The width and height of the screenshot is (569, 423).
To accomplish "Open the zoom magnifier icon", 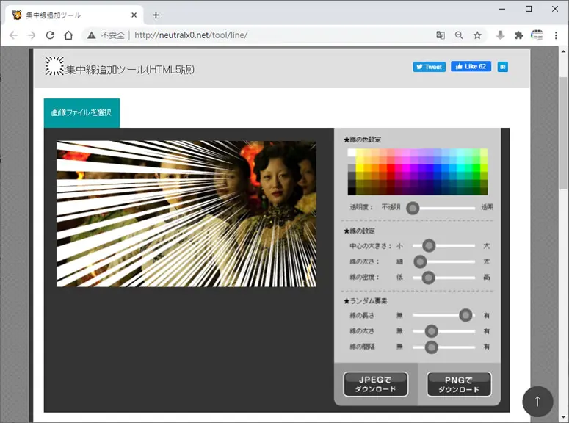I will tap(459, 35).
